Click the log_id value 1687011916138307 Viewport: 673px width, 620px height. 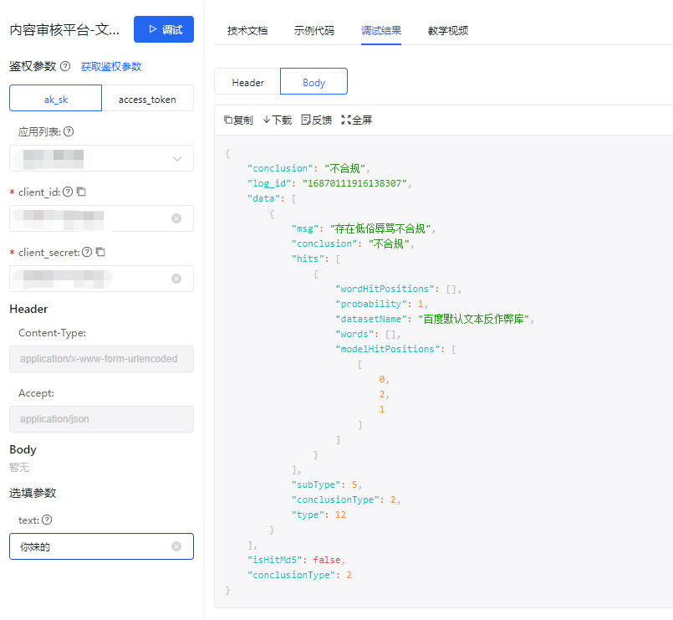[354, 183]
